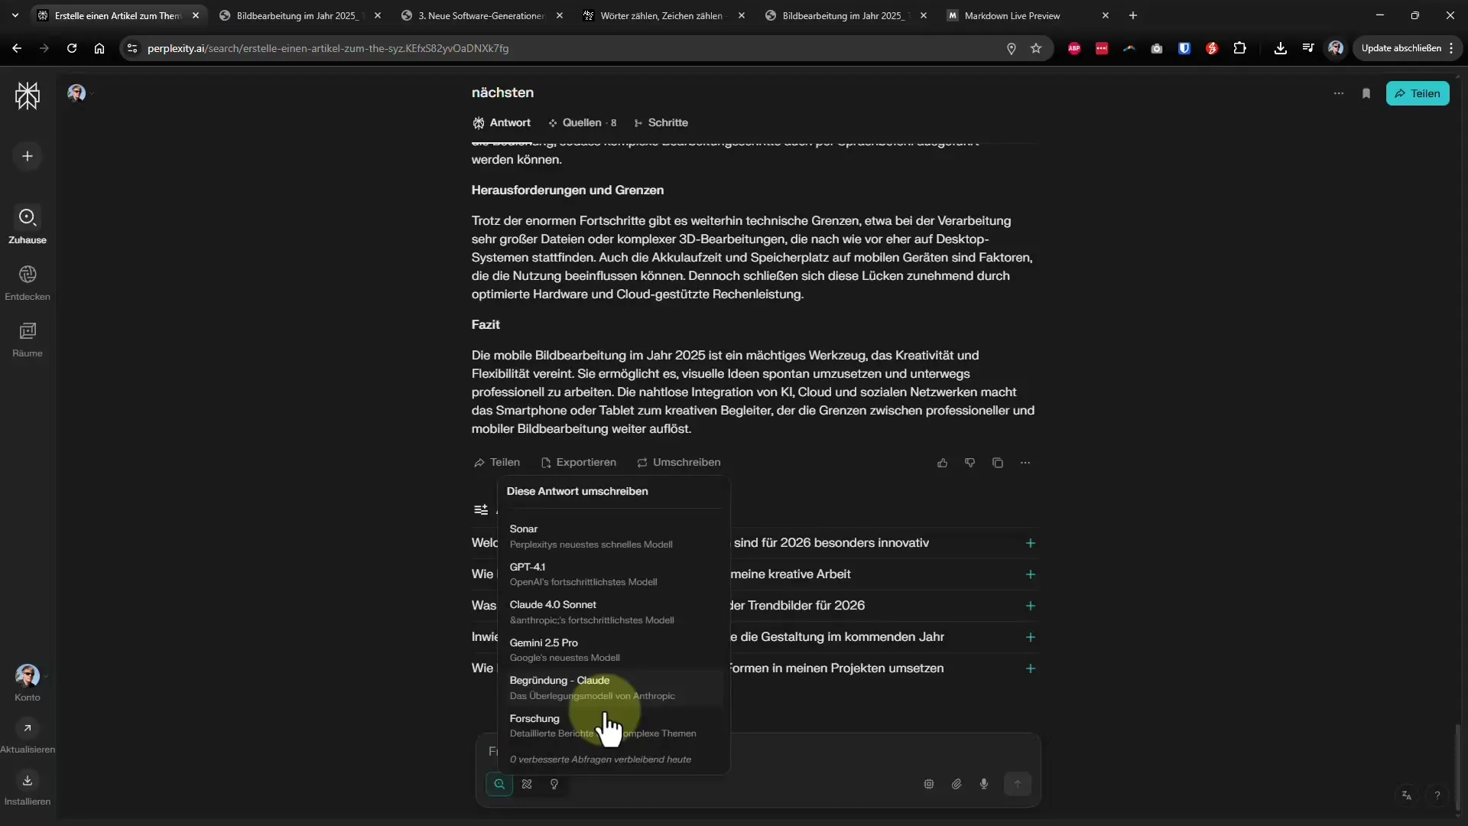Switch to the Quellen tab
The image size is (1468, 826).
point(582,122)
